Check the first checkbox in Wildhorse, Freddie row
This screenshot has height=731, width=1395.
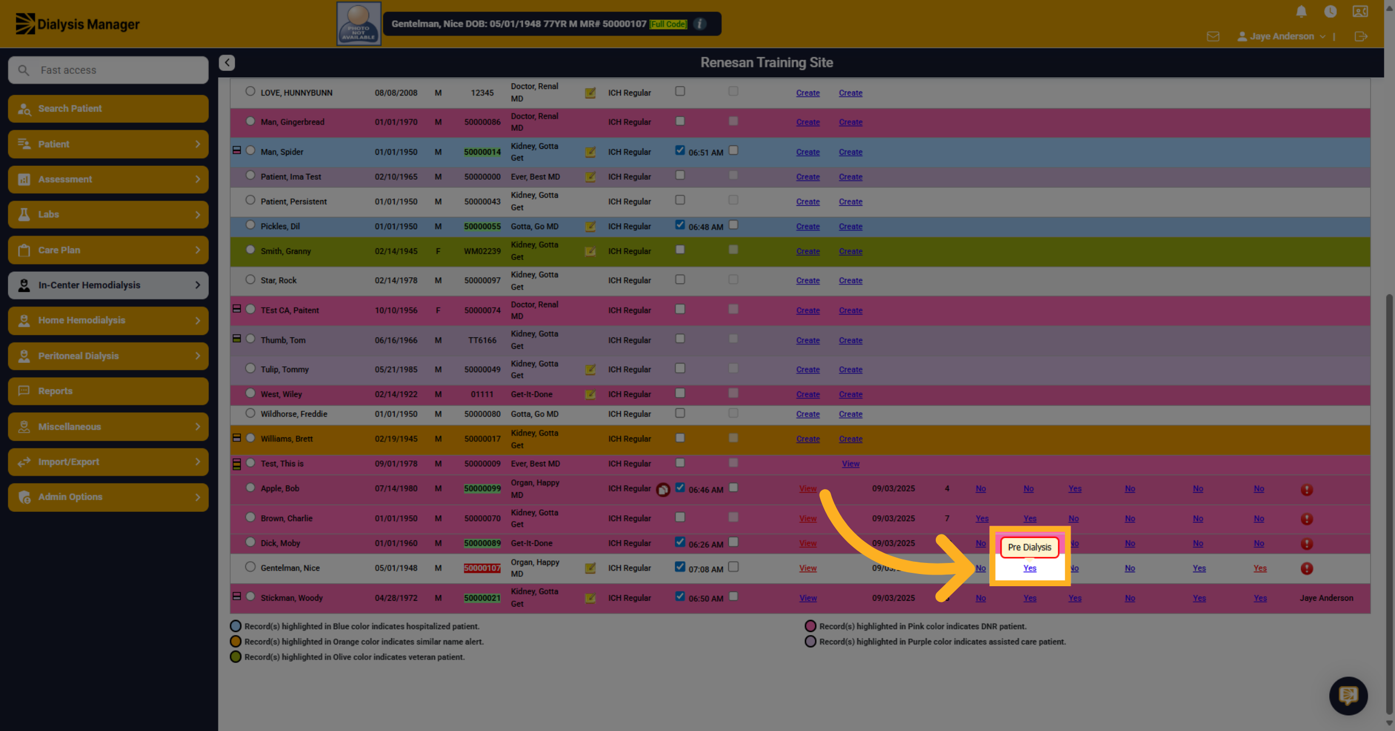(x=680, y=413)
